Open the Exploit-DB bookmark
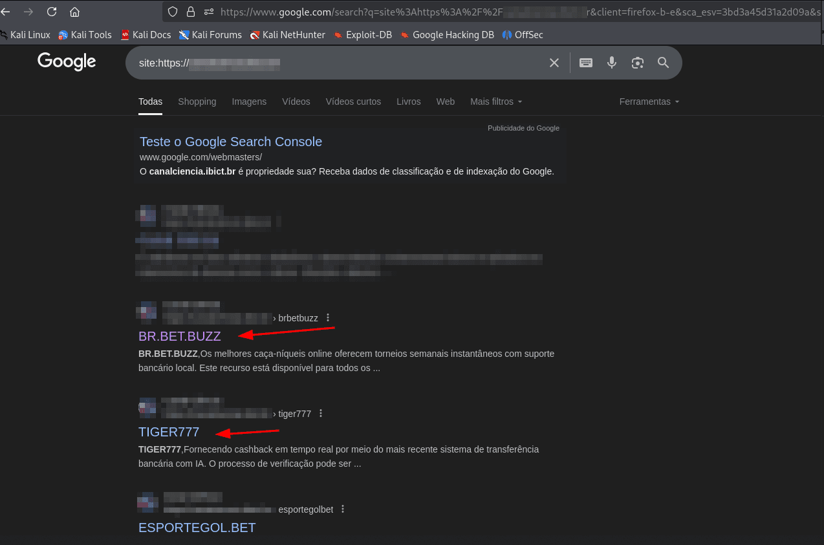Image resolution: width=824 pixels, height=545 pixels. [363, 35]
